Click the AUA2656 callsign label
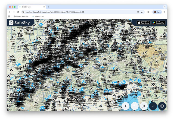 tap(89, 102)
